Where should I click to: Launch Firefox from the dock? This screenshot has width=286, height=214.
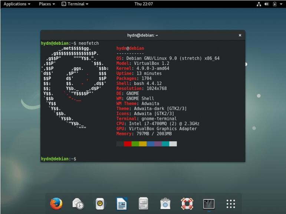[x=56, y=204]
